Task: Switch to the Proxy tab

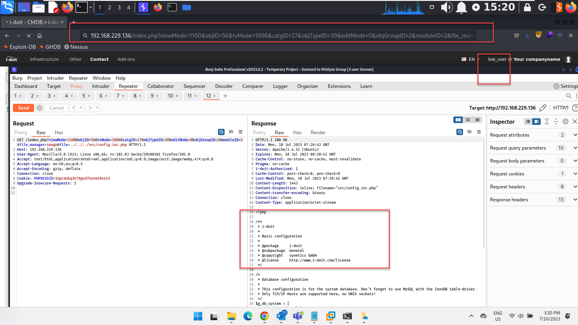Action: (76, 86)
